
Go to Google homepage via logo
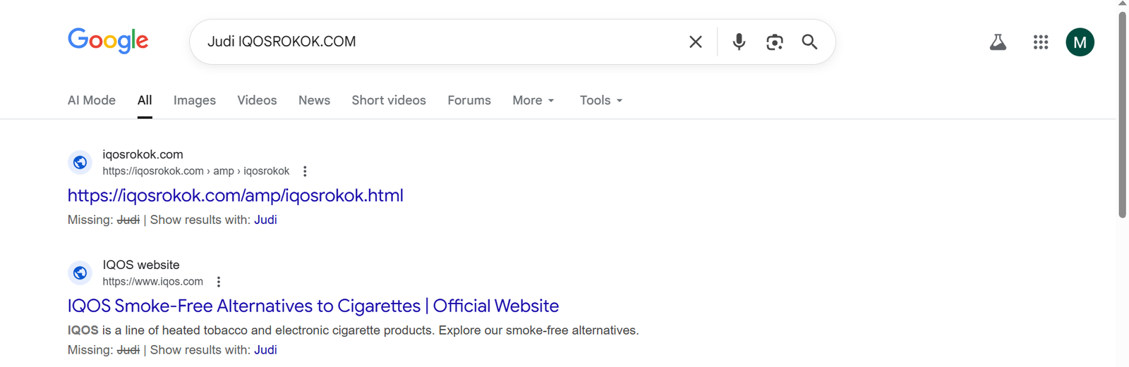point(108,41)
